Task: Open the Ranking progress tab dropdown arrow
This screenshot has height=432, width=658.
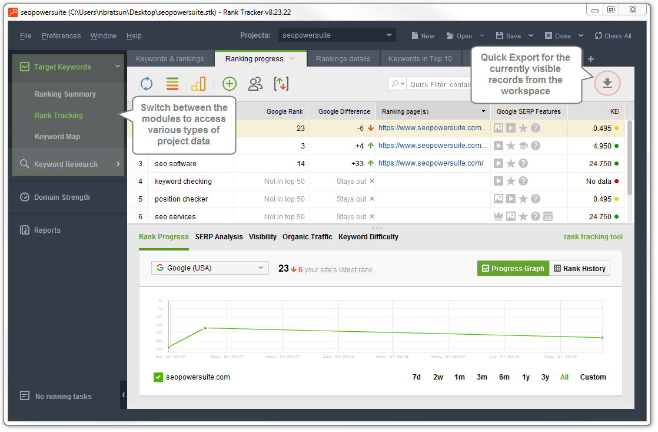Action: point(292,58)
